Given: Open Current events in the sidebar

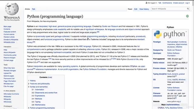Looking at the screenshot, I should point(9,34).
